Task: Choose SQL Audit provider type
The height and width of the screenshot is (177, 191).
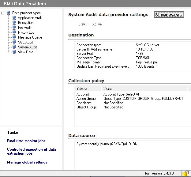Action: [x=25, y=42]
